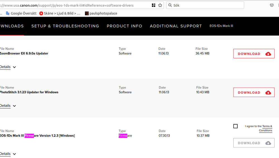
Task: Click the QR grid icon in address bar
Action: [x=154, y=5]
